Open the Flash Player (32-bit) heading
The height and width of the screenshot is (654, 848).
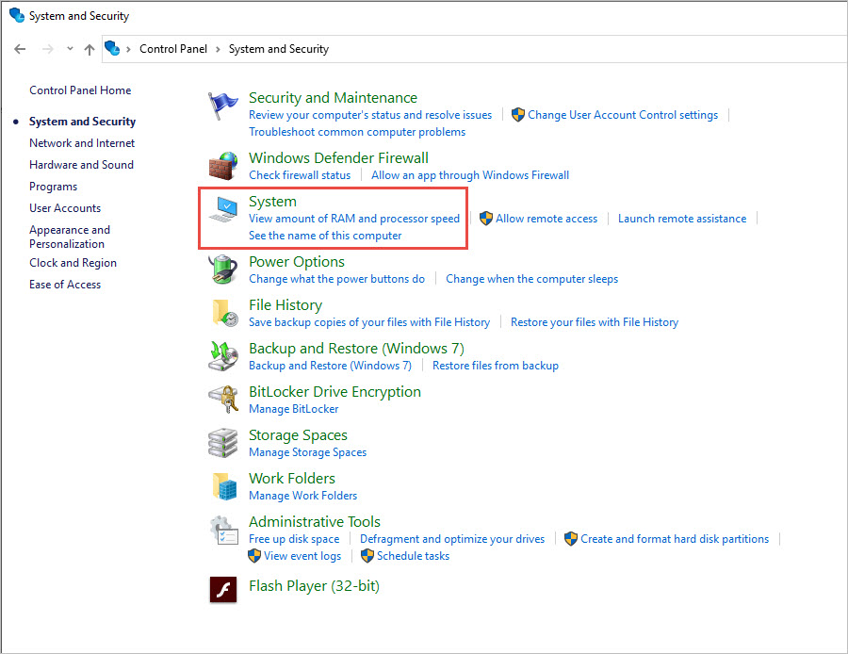click(314, 586)
